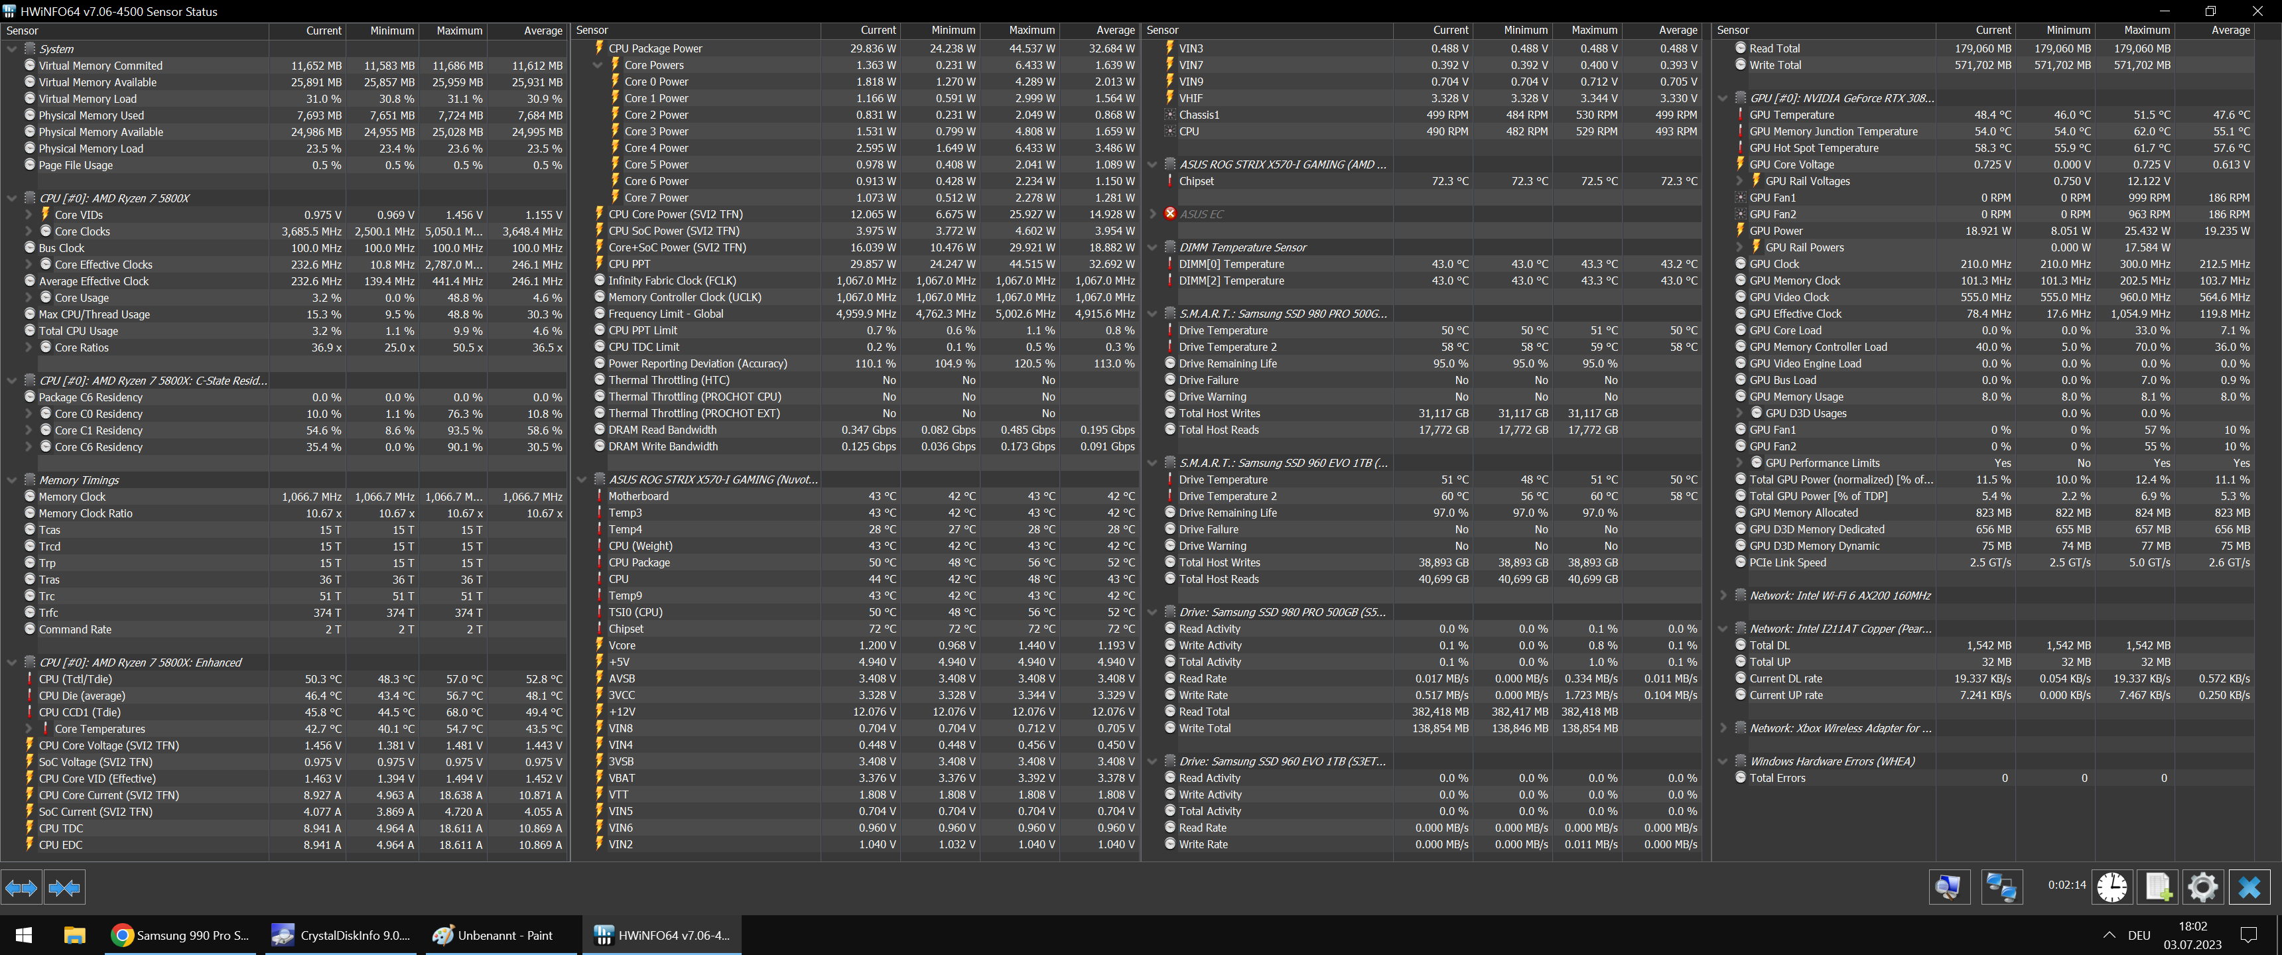
Task: Click the first Maximum column header
Action: [x=459, y=30]
